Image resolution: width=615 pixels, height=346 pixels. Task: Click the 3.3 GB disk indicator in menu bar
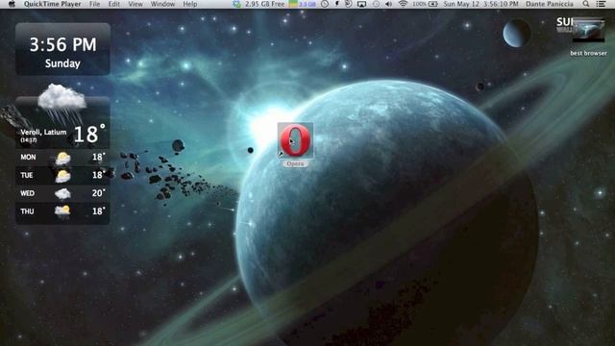tap(303, 4)
